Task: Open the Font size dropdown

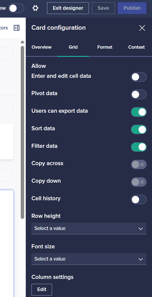Action: (89, 259)
